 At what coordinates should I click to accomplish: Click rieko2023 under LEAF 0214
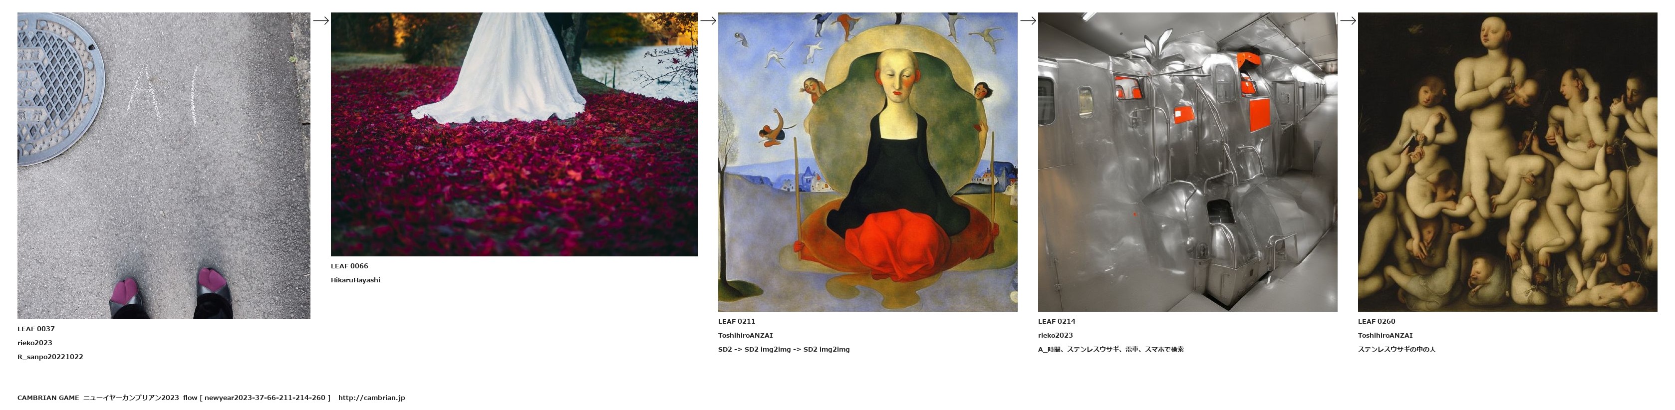click(1055, 335)
